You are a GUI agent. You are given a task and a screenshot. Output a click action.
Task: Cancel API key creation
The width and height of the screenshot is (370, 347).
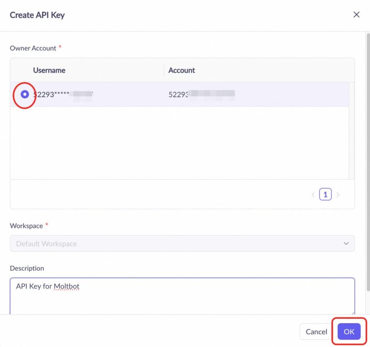[316, 331]
